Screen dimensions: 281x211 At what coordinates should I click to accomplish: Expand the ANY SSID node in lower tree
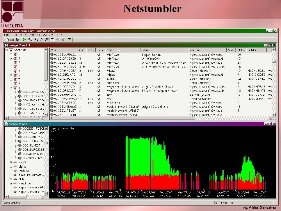(11, 179)
